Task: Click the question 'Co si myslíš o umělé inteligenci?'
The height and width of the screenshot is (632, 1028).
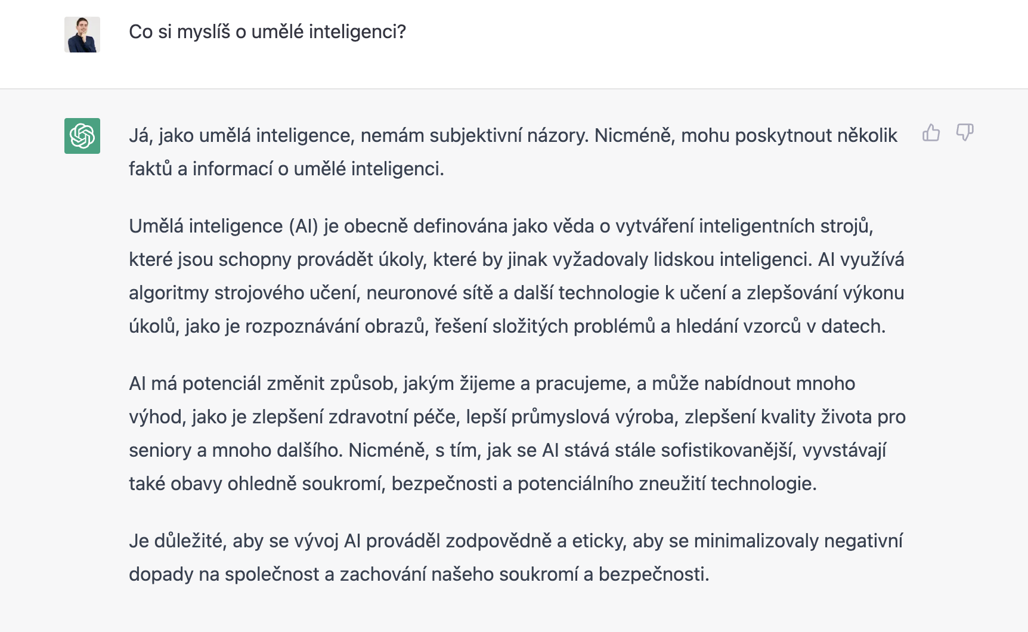Action: pos(267,32)
